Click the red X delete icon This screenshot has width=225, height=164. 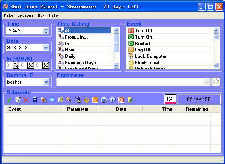[26, 100]
